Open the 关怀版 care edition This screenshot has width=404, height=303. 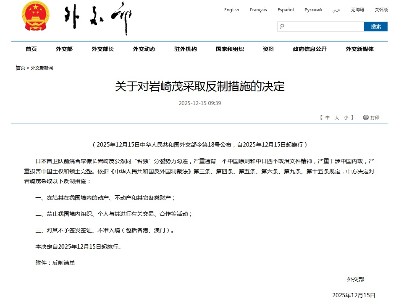381,10
